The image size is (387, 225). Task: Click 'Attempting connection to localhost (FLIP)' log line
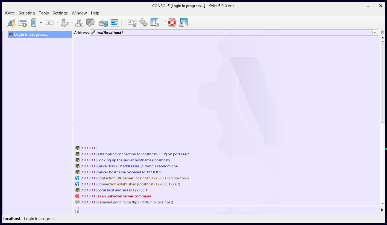(143, 154)
